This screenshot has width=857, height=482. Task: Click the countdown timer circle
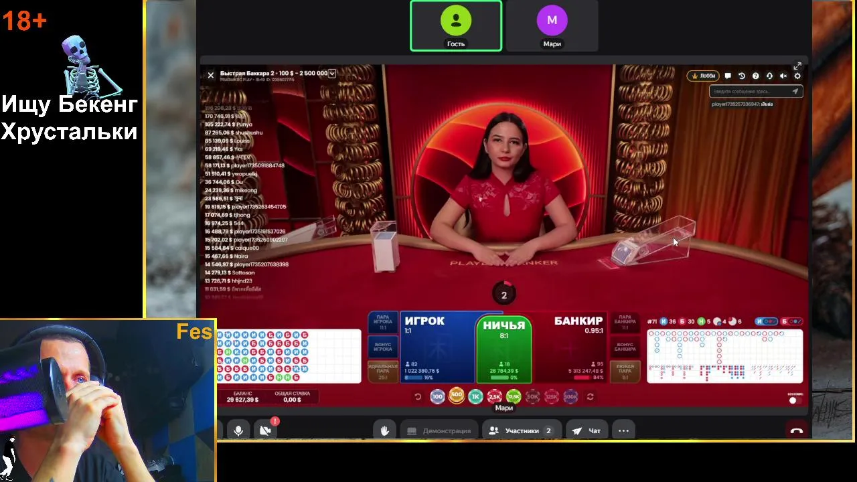(x=504, y=294)
